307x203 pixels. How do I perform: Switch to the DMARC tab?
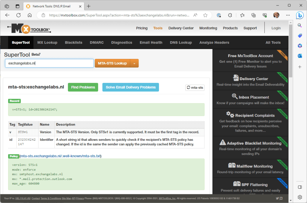(x=97, y=42)
